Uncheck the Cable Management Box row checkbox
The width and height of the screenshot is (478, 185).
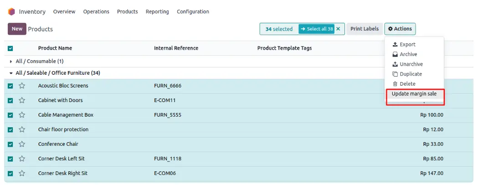(x=10, y=115)
